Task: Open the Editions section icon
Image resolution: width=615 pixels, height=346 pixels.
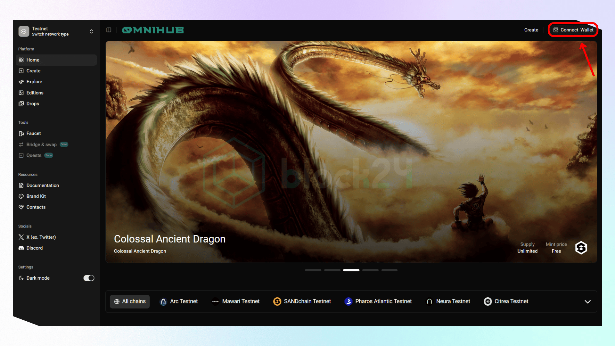Action: (21, 93)
